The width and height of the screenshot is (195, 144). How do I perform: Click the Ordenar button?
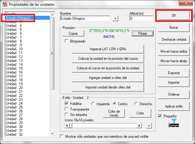[x=174, y=94]
